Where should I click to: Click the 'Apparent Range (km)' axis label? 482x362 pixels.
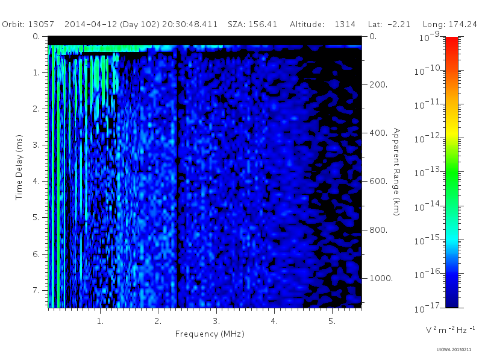pyautogui.click(x=396, y=172)
